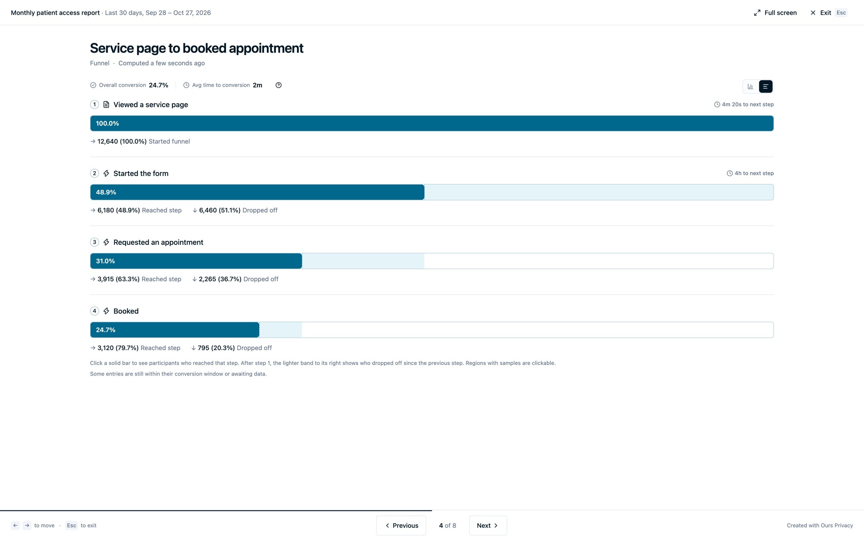The width and height of the screenshot is (864, 540).
Task: Click the '4 of 8' slide counter
Action: (448, 526)
